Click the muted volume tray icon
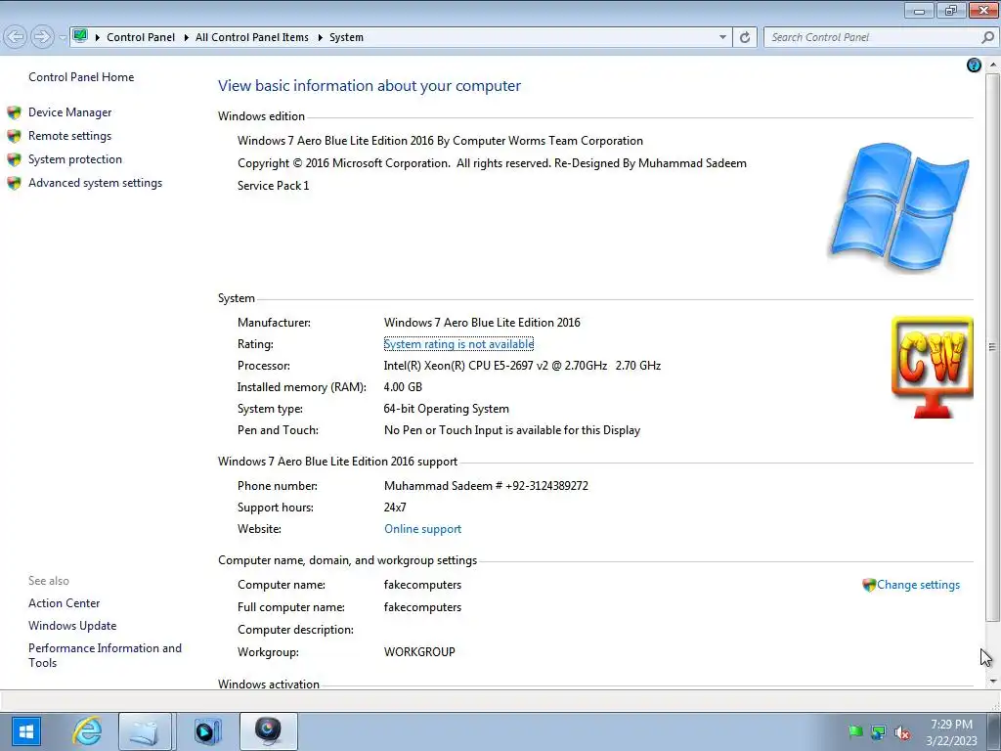The width and height of the screenshot is (1001, 751). coord(902,732)
